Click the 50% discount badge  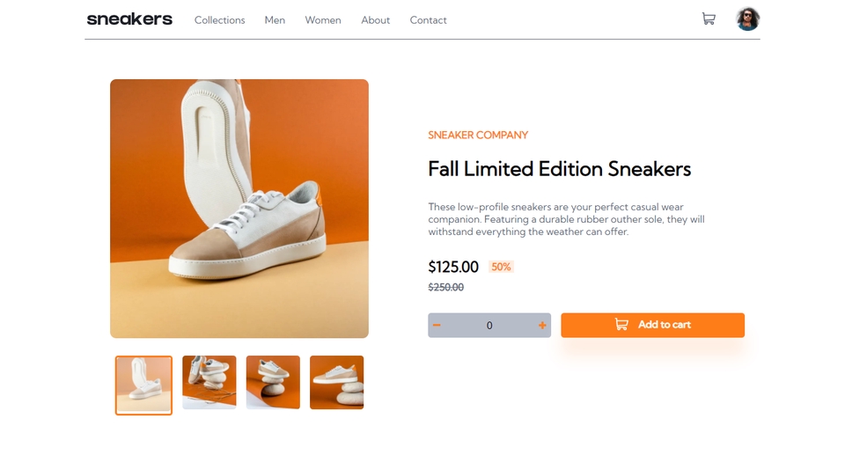501,267
